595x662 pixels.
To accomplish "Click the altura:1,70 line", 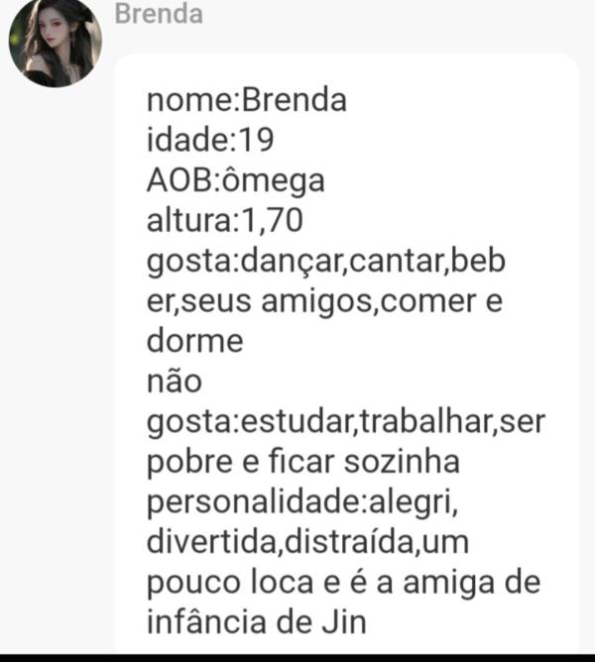I will click(225, 220).
